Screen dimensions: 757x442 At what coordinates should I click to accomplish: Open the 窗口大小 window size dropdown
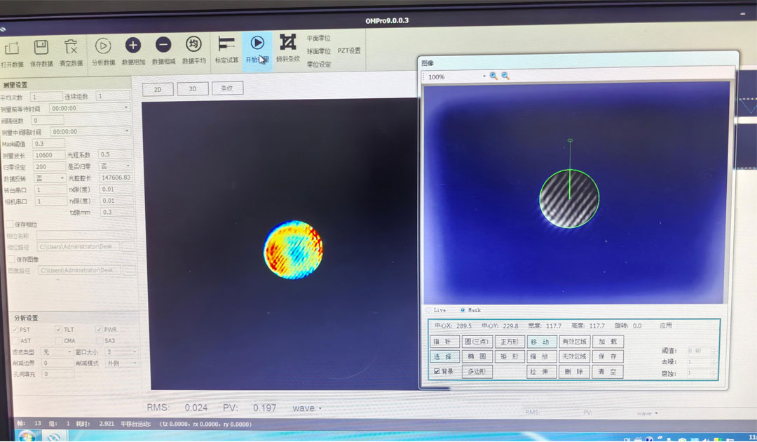(x=121, y=351)
